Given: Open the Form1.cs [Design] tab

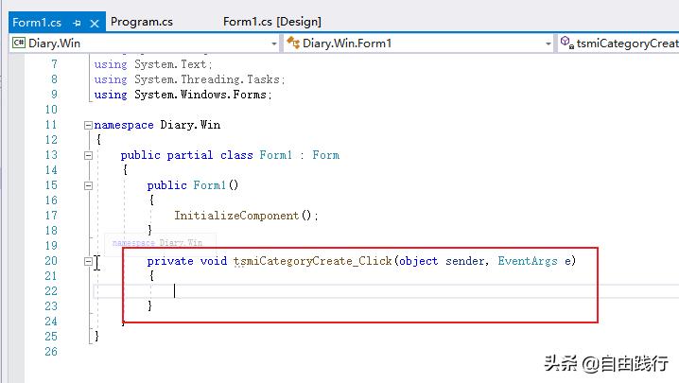Looking at the screenshot, I should click(x=271, y=21).
